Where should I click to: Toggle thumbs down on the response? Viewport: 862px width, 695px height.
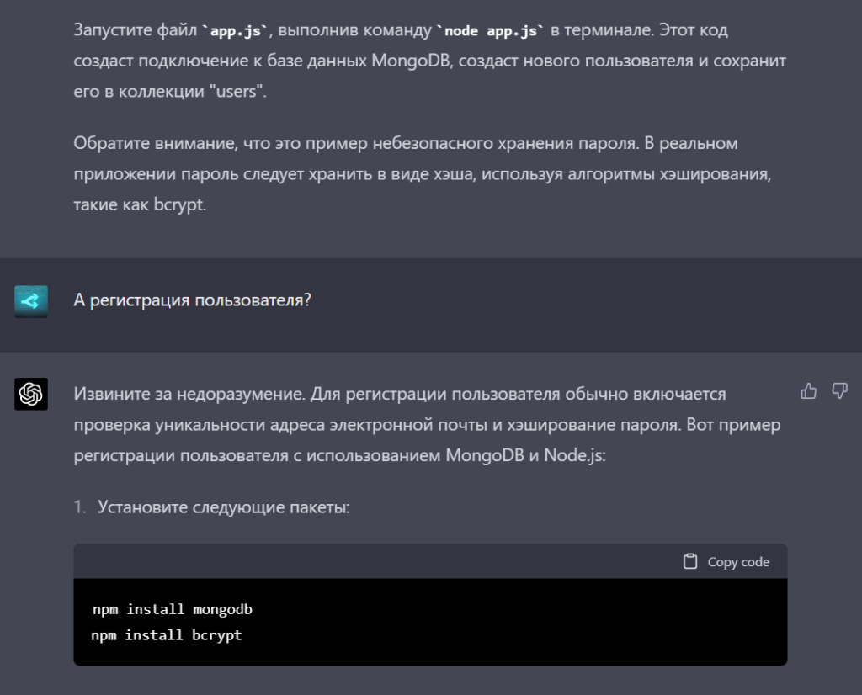coord(837,390)
